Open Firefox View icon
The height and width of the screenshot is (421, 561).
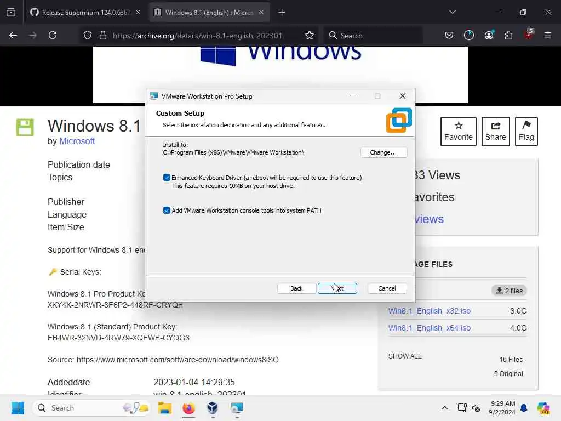coord(11,13)
